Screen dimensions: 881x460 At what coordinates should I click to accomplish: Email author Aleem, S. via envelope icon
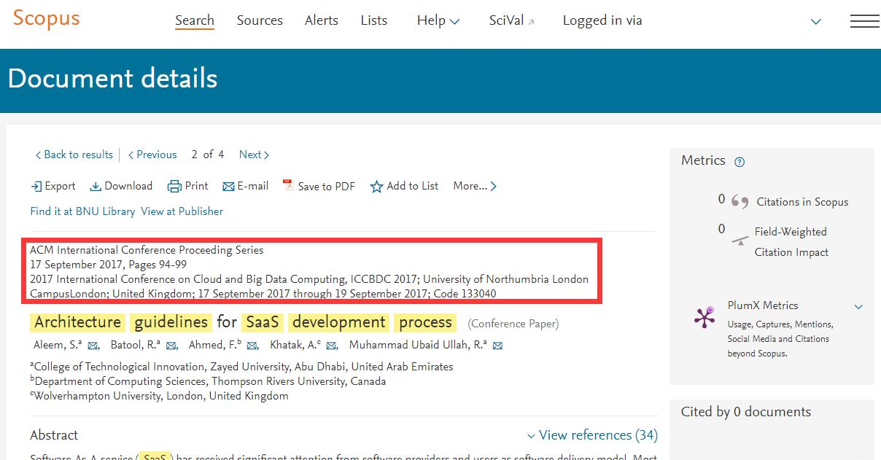93,346
